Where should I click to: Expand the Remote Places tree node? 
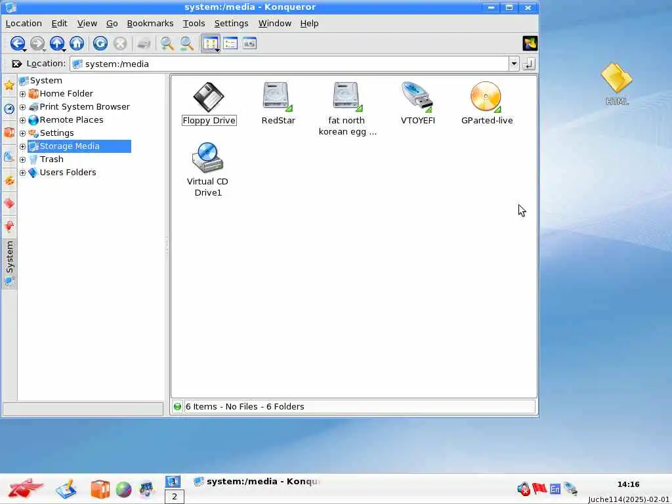tap(23, 121)
